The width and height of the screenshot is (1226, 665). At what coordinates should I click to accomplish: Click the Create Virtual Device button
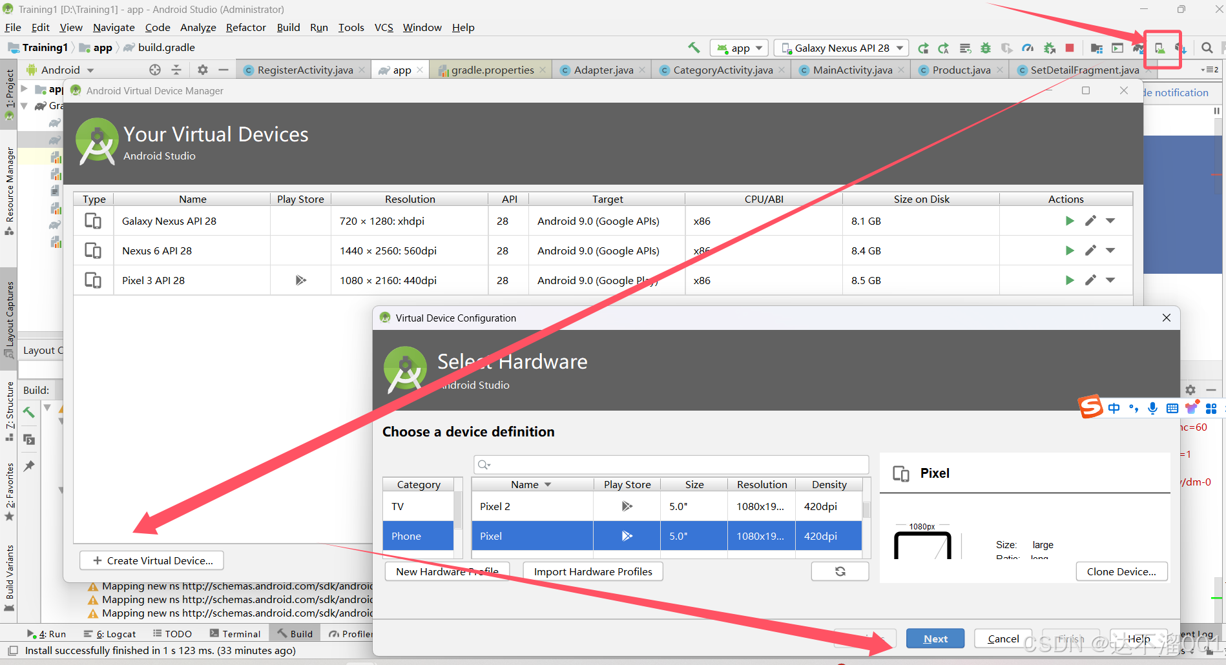[152, 560]
